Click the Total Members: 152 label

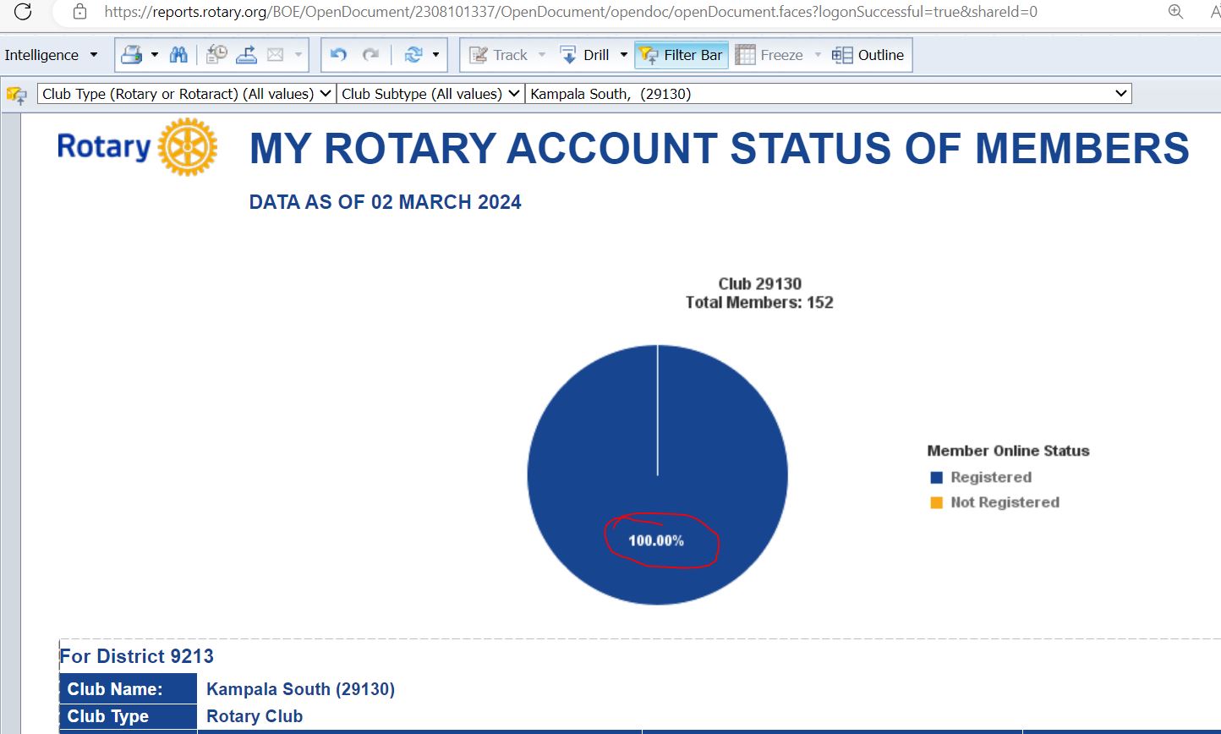pyautogui.click(x=759, y=302)
